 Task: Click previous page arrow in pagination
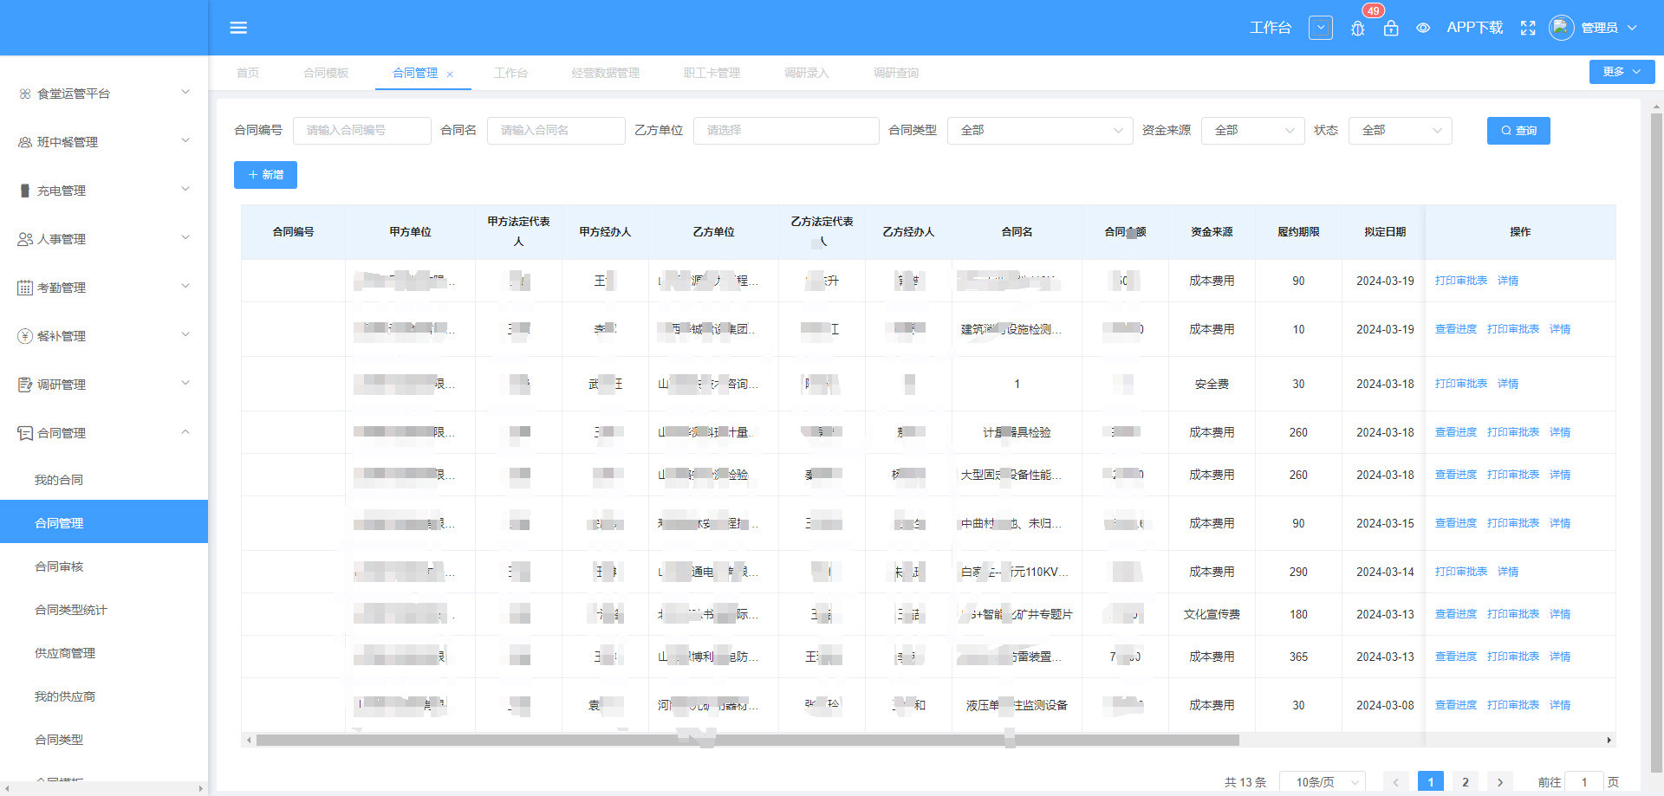pos(1395,782)
